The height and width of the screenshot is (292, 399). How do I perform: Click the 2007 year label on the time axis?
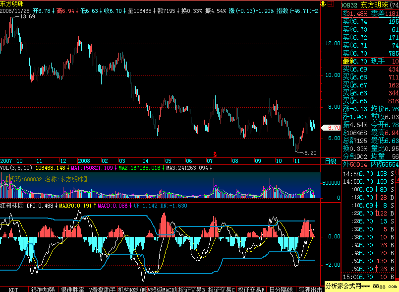click(x=6, y=161)
